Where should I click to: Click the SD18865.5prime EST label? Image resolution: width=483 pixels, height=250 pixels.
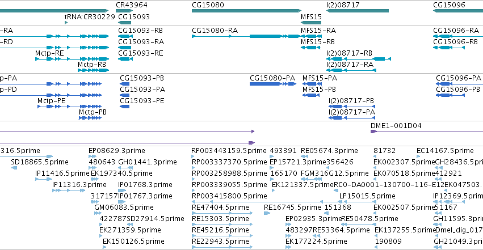40,162
